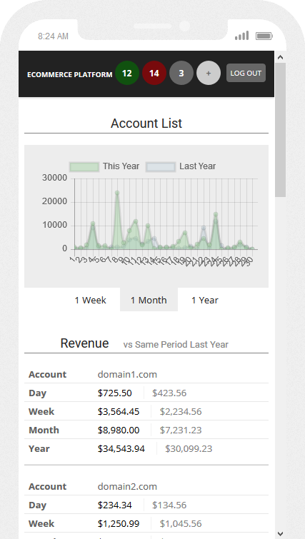This screenshot has height=539, width=305.
Task: Click the Revenue heading
Action: (x=84, y=343)
